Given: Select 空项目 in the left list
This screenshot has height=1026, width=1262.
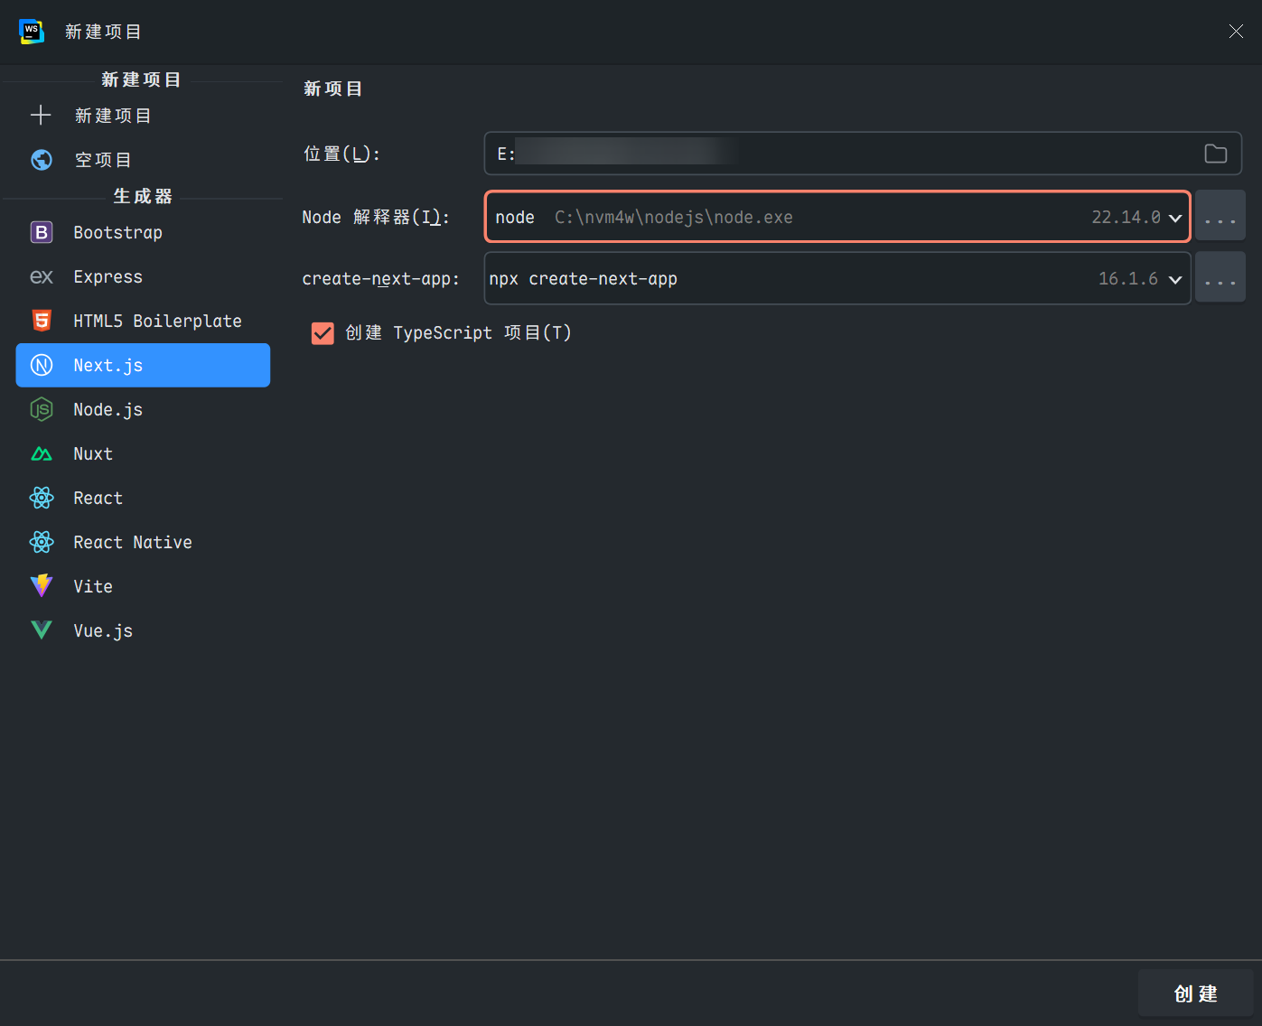Looking at the screenshot, I should [143, 160].
